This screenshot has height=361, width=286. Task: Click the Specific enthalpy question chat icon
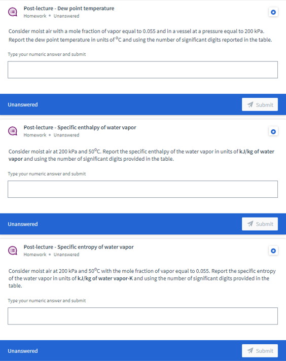(x=13, y=131)
